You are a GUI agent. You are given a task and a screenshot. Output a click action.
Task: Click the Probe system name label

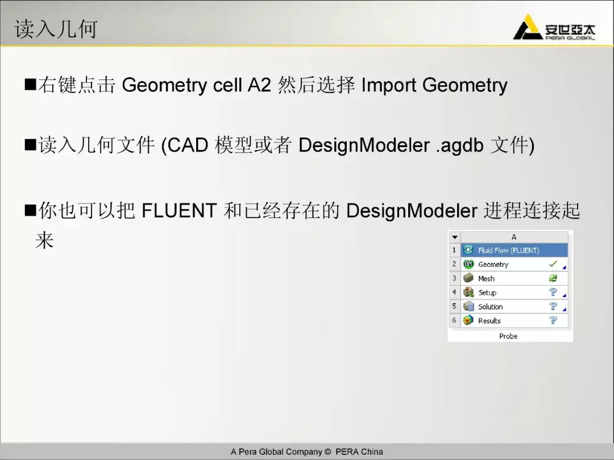(x=508, y=336)
